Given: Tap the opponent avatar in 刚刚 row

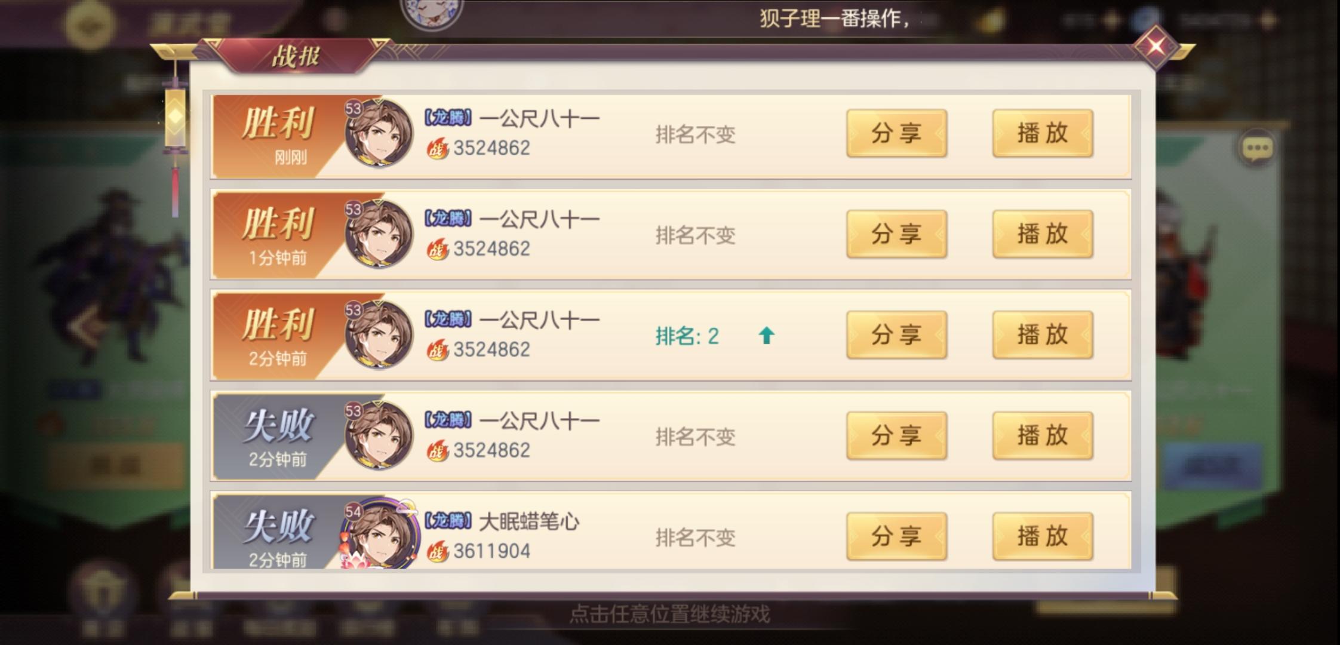Looking at the screenshot, I should [x=379, y=133].
